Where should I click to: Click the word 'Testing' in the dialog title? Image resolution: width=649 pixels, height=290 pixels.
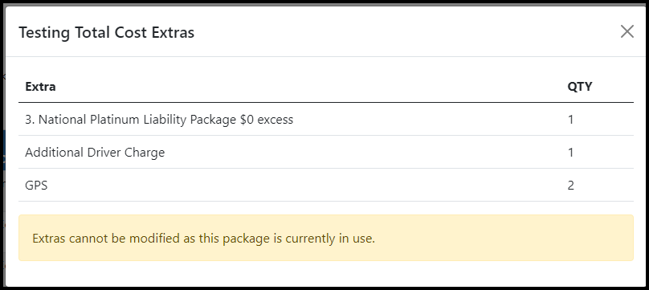(44, 32)
